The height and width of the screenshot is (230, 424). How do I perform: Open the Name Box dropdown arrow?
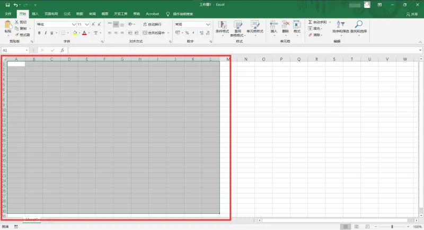[27, 50]
